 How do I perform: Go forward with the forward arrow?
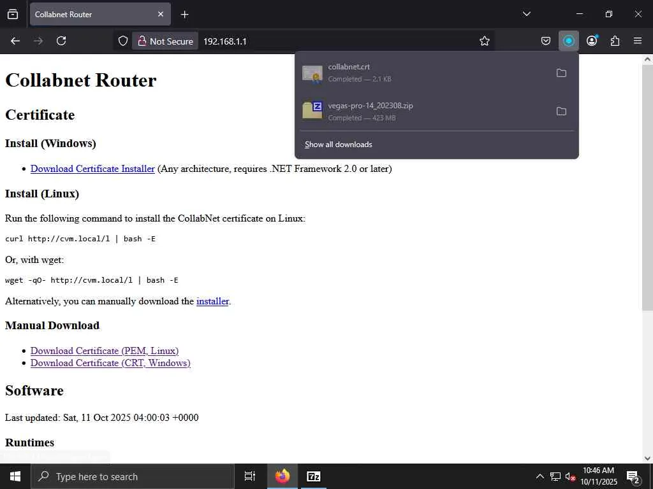pyautogui.click(x=38, y=41)
